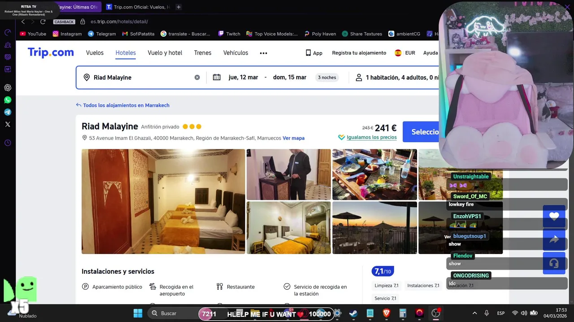Open the translate - Buscar bookmark
This screenshot has height=322, width=574.
click(x=186, y=34)
